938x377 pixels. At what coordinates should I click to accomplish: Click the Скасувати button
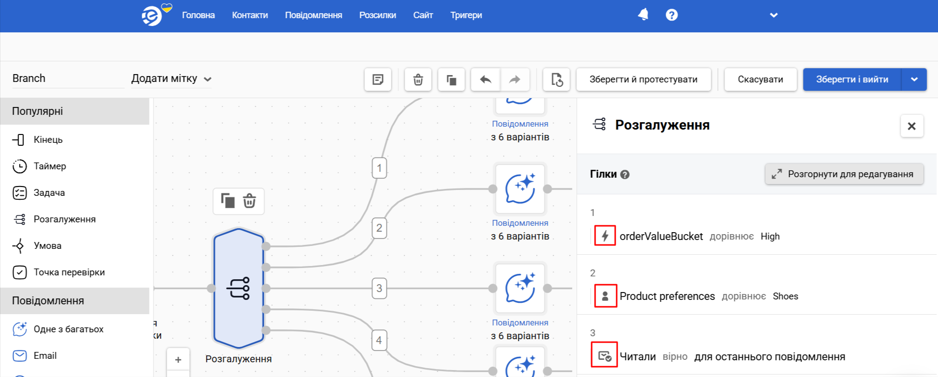(x=760, y=80)
